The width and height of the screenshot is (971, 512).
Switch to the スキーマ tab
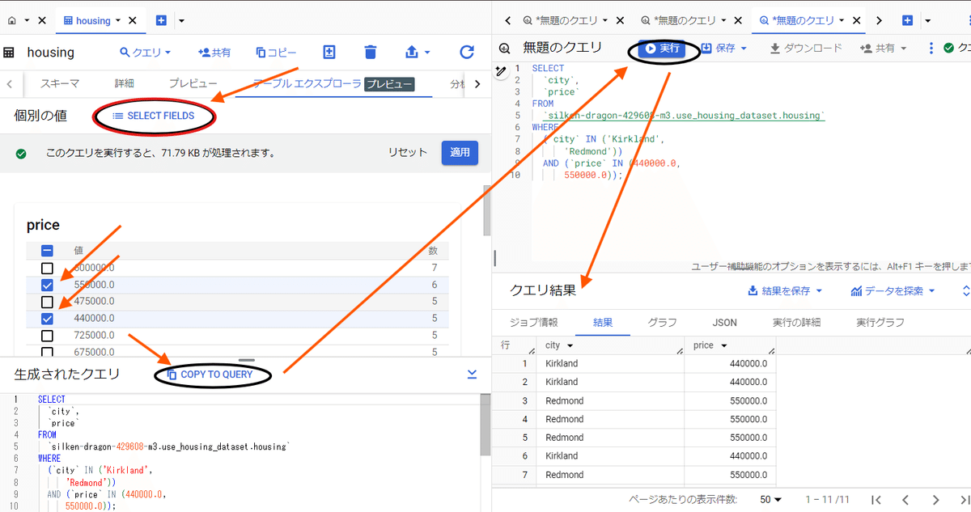(61, 83)
